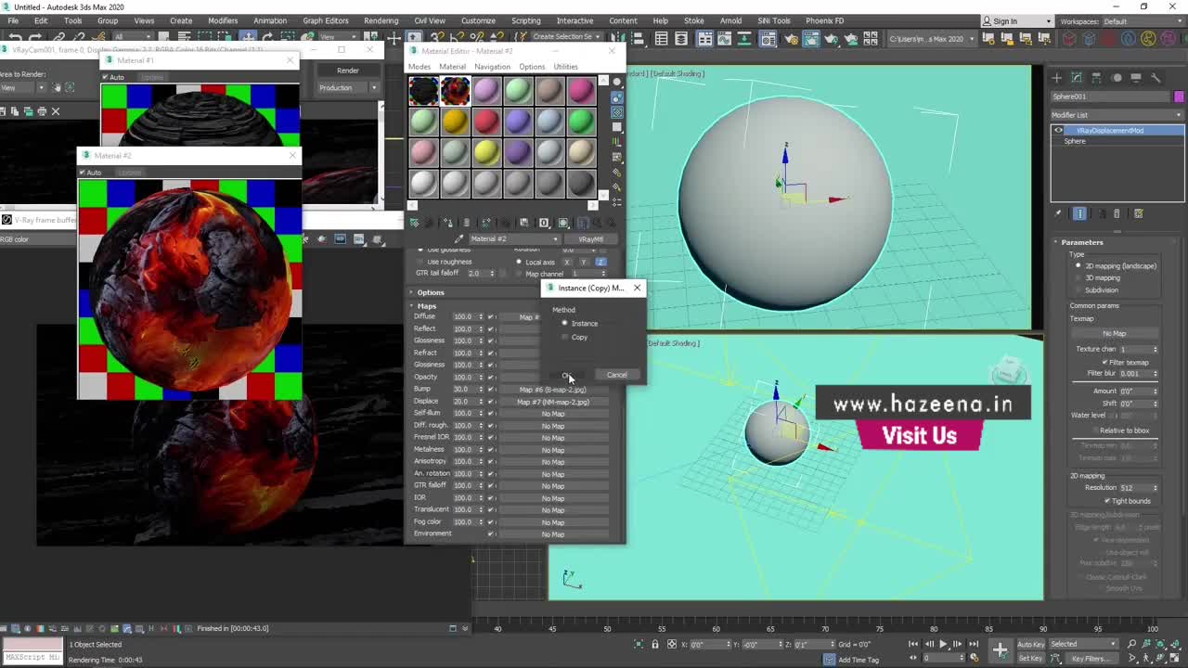Click Get Material icon in Material Editor
This screenshot has width=1188, height=668.
[415, 223]
